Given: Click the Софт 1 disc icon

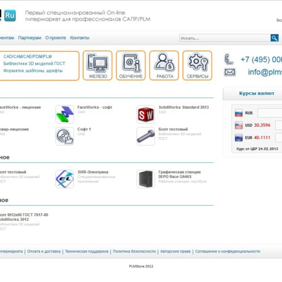Looking at the screenshot, I should pos(65,136).
